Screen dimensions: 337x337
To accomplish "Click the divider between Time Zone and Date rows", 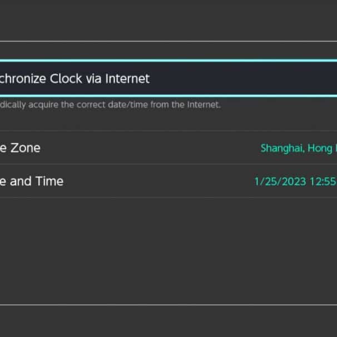I will (x=167, y=164).
